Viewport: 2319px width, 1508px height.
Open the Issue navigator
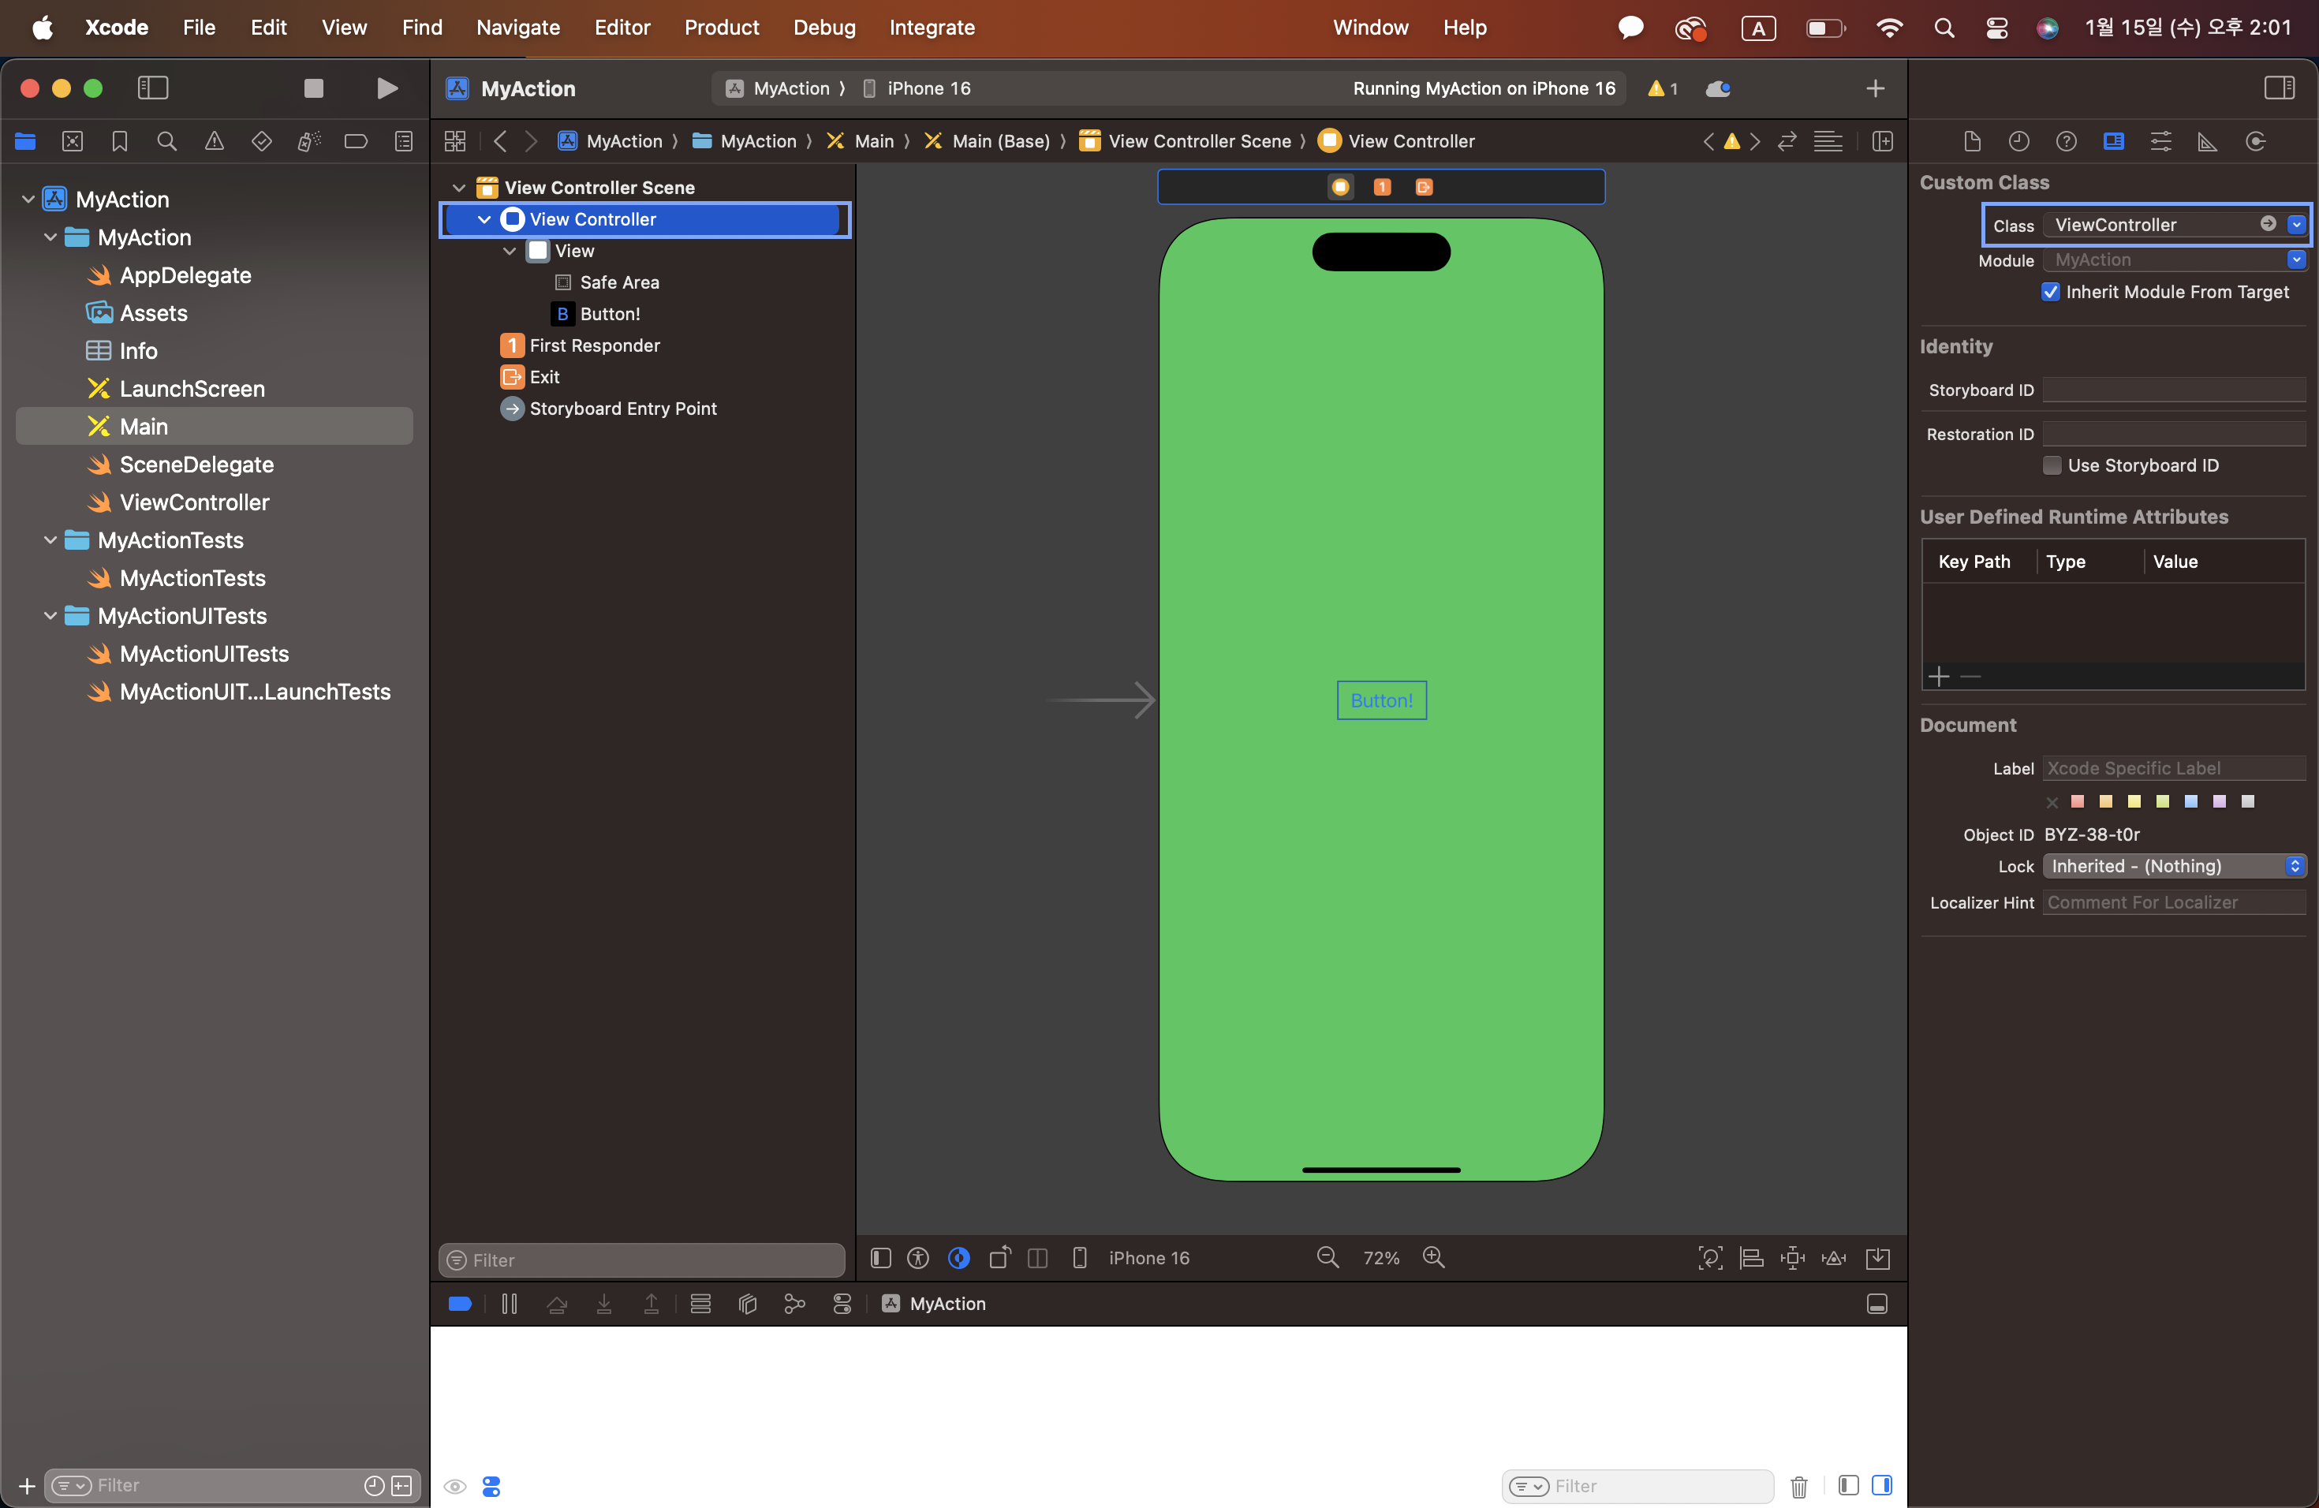tap(215, 141)
